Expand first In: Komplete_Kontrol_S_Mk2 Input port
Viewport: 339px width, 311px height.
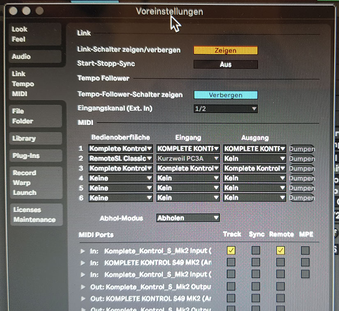click(x=83, y=251)
